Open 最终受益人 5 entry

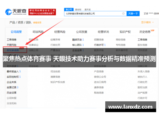pos(14,71)
